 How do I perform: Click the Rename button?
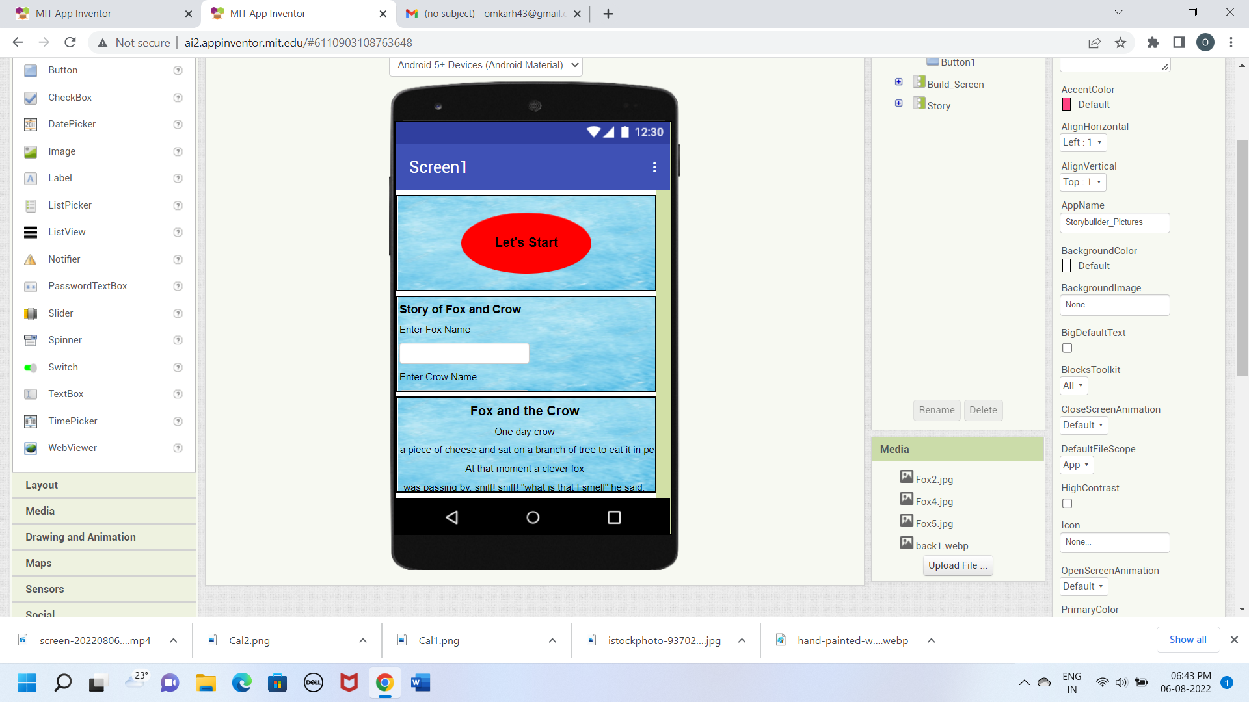[936, 410]
